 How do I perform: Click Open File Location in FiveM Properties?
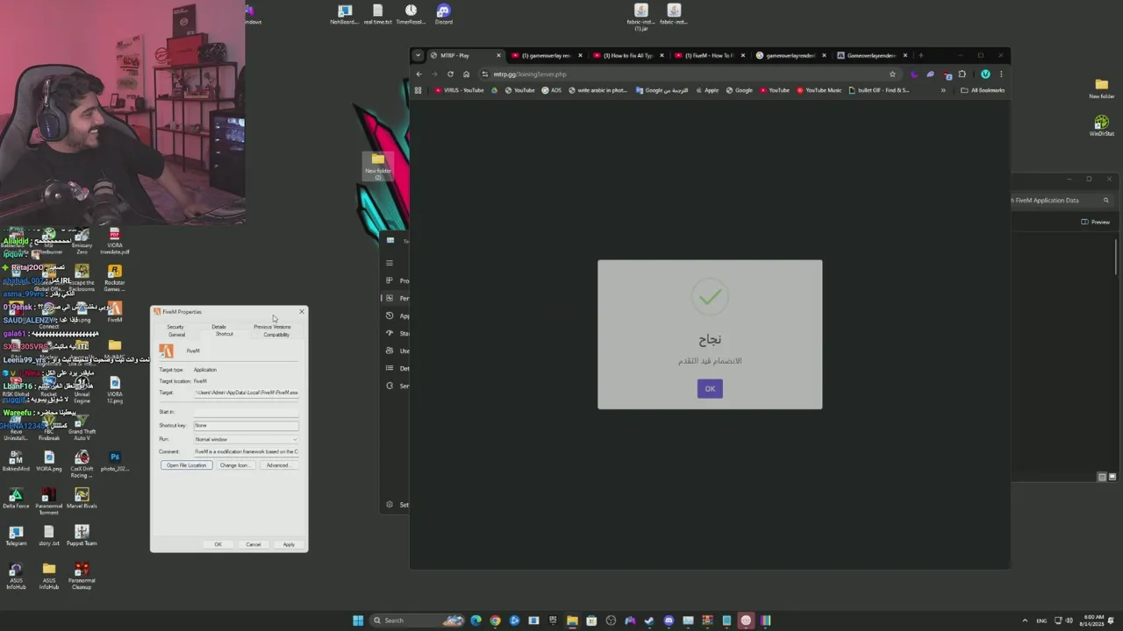(187, 465)
